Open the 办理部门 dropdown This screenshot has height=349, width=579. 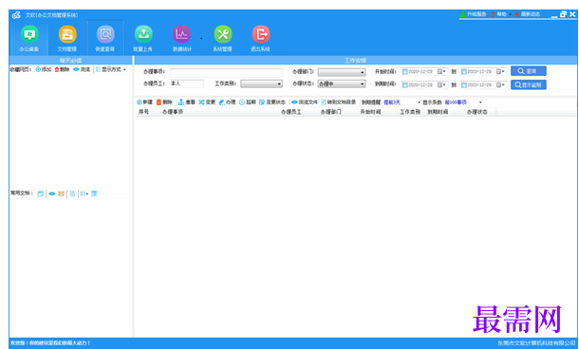tap(342, 72)
